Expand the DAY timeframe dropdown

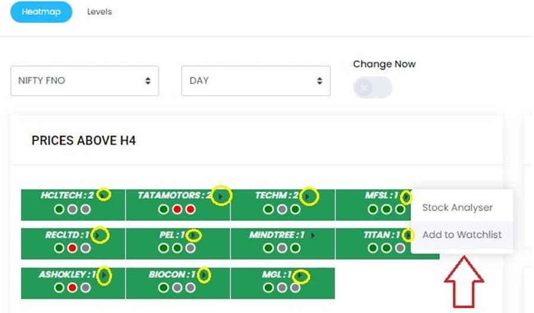coord(255,81)
